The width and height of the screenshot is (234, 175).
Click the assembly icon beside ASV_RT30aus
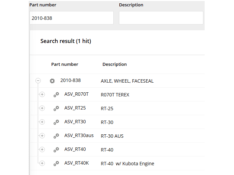tap(56, 136)
